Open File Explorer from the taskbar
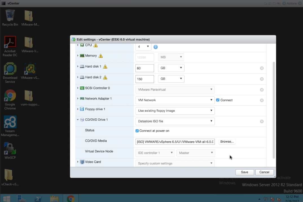 point(54,199)
